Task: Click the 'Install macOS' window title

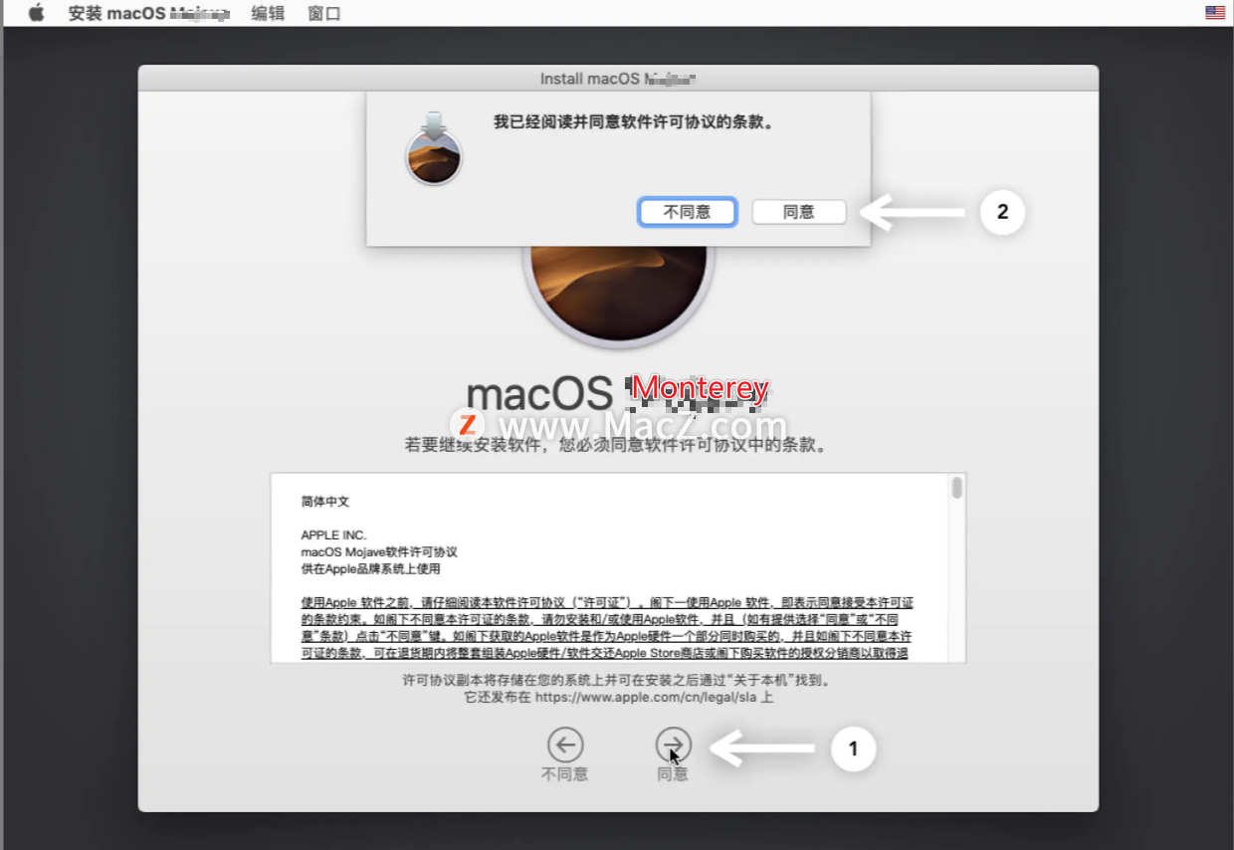Action: [x=617, y=79]
